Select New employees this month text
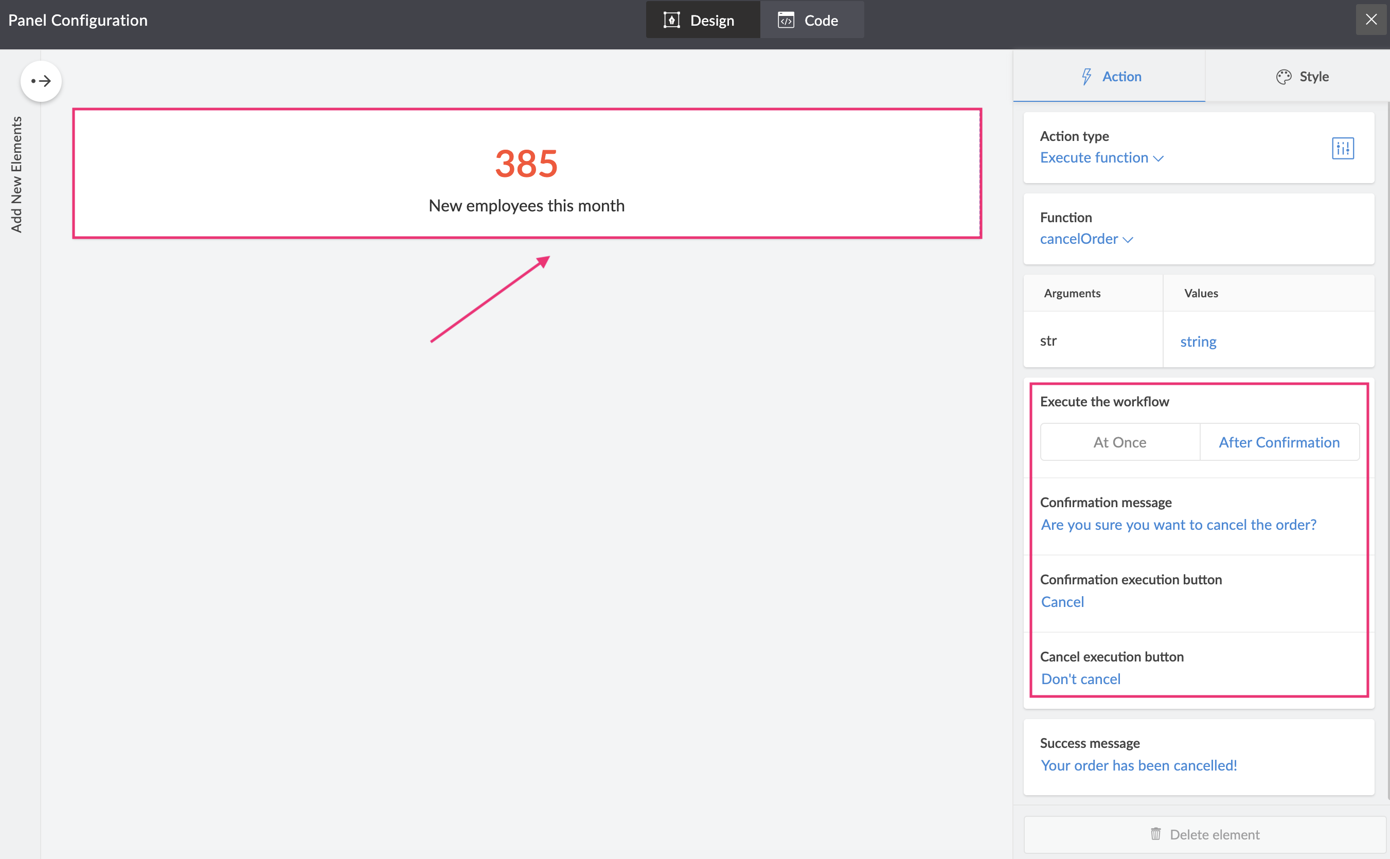Image resolution: width=1390 pixels, height=859 pixels. click(x=526, y=206)
